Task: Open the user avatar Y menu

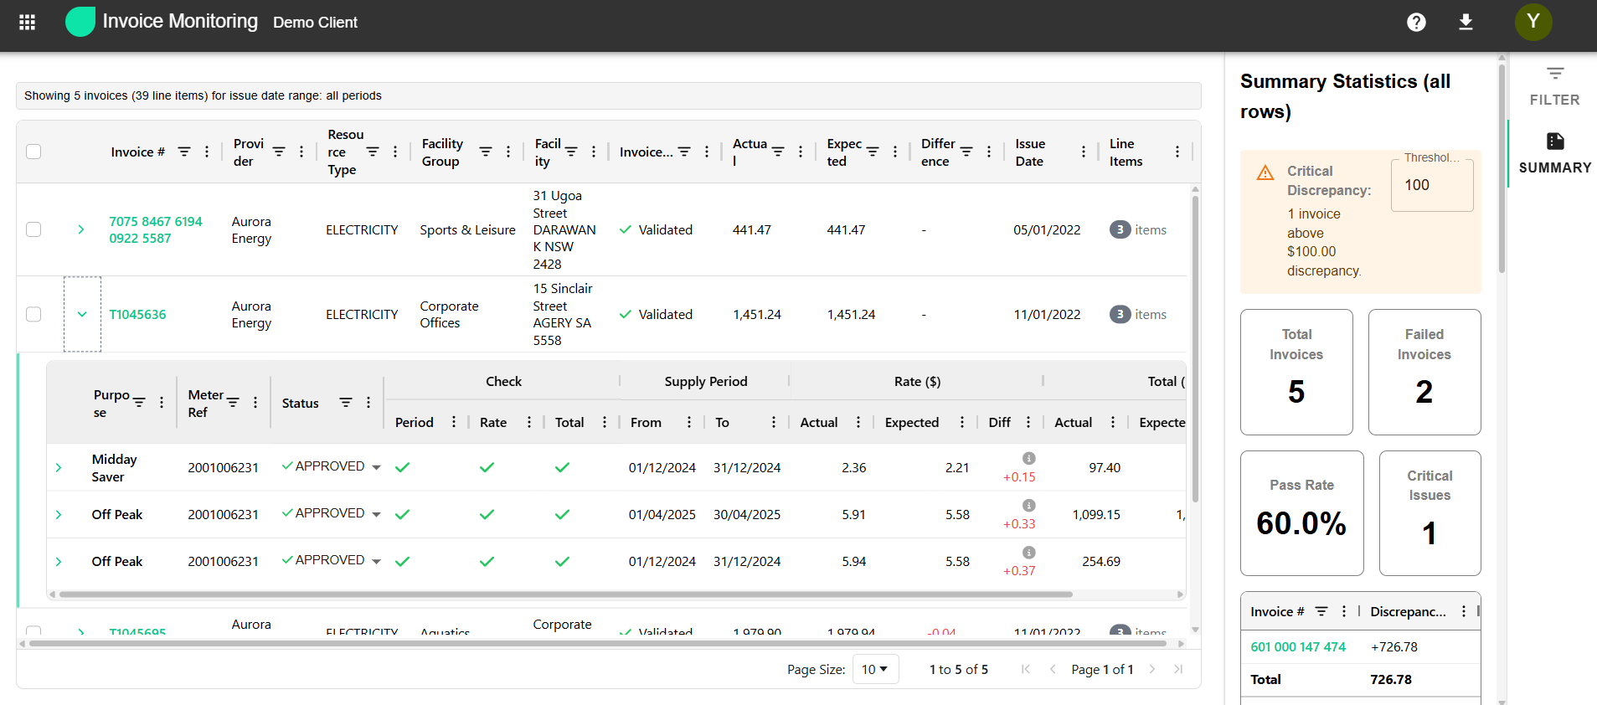Action: coord(1533,23)
